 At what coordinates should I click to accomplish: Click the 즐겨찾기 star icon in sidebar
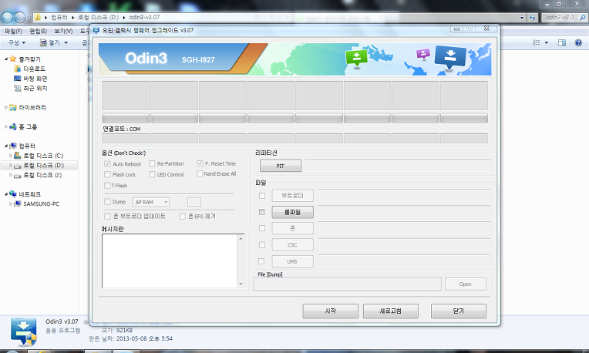click(13, 59)
